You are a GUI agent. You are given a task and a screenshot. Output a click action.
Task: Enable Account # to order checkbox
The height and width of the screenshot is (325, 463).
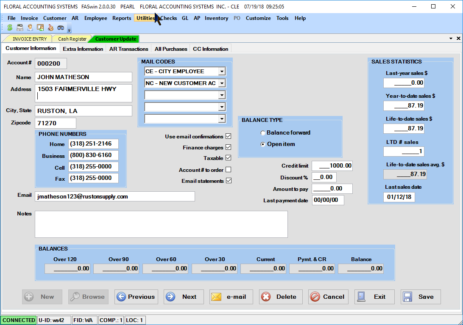228,170
